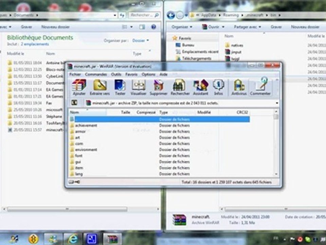
Task: Open the Options menu
Action: [148, 75]
